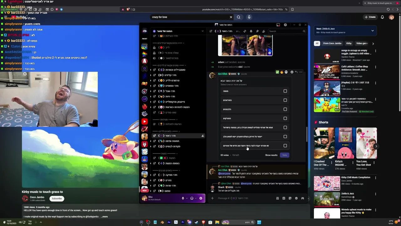Show next YouTube Shorts arrow
Viewport: 401px width, 226px height.
pos(376,146)
